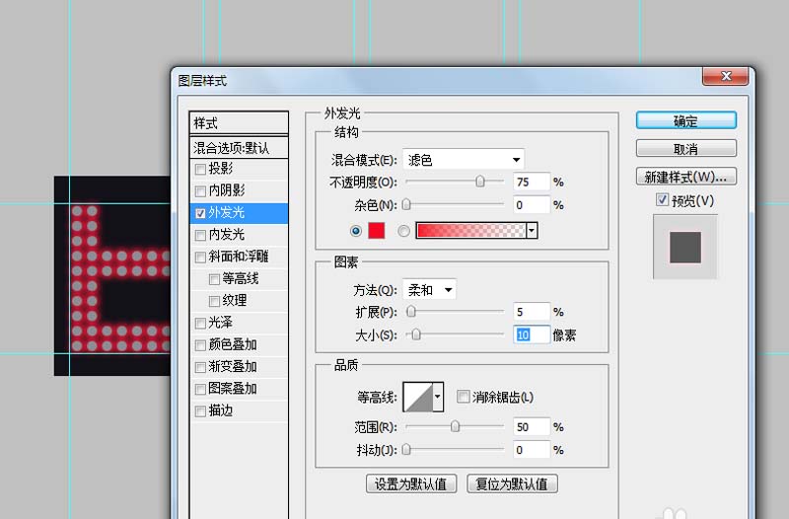Open the gradient picker dropdown arrow
789x519 pixels.
pyautogui.click(x=532, y=231)
